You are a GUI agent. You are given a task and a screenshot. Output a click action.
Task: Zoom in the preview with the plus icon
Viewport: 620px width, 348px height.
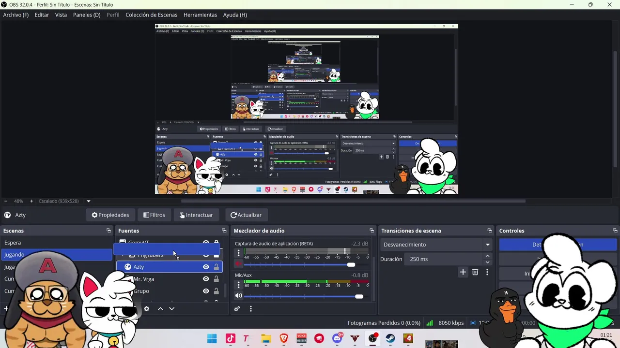[x=31, y=201]
